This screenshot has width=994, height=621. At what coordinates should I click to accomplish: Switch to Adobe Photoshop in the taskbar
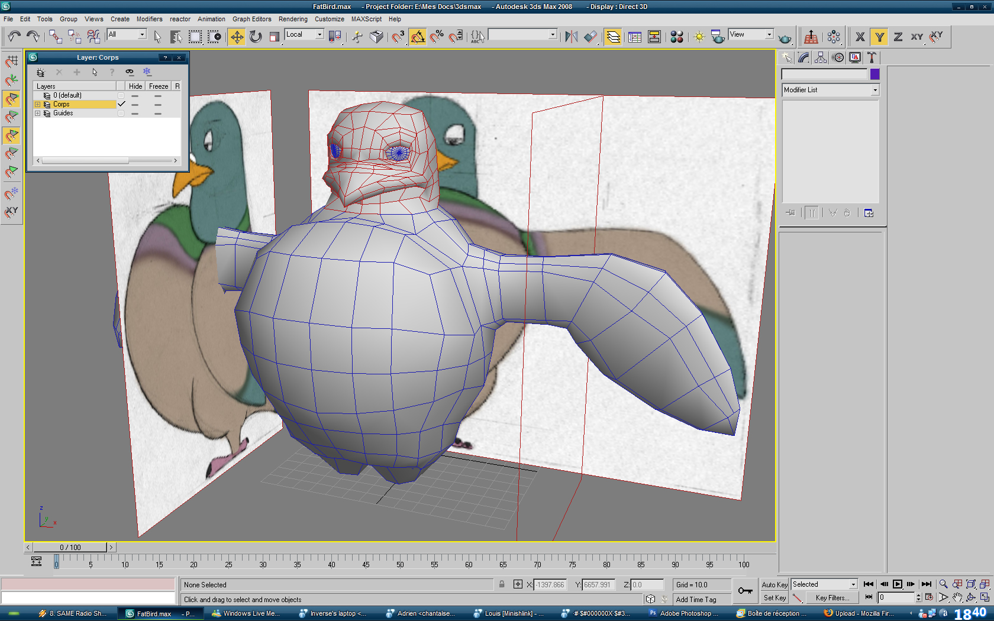coord(684,613)
